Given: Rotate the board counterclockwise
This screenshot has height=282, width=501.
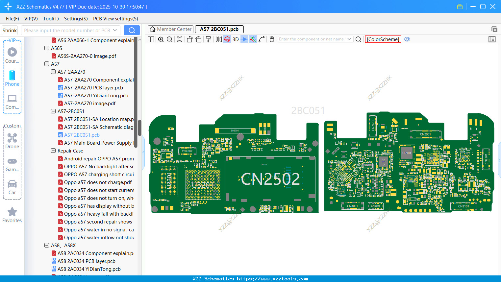Looking at the screenshot, I should (x=189, y=39).
